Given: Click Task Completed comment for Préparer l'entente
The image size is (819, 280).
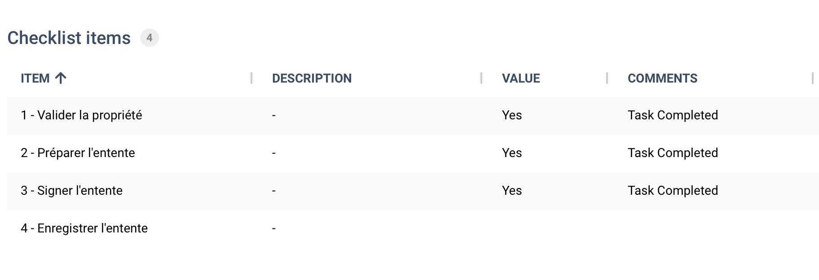Looking at the screenshot, I should click(x=673, y=153).
